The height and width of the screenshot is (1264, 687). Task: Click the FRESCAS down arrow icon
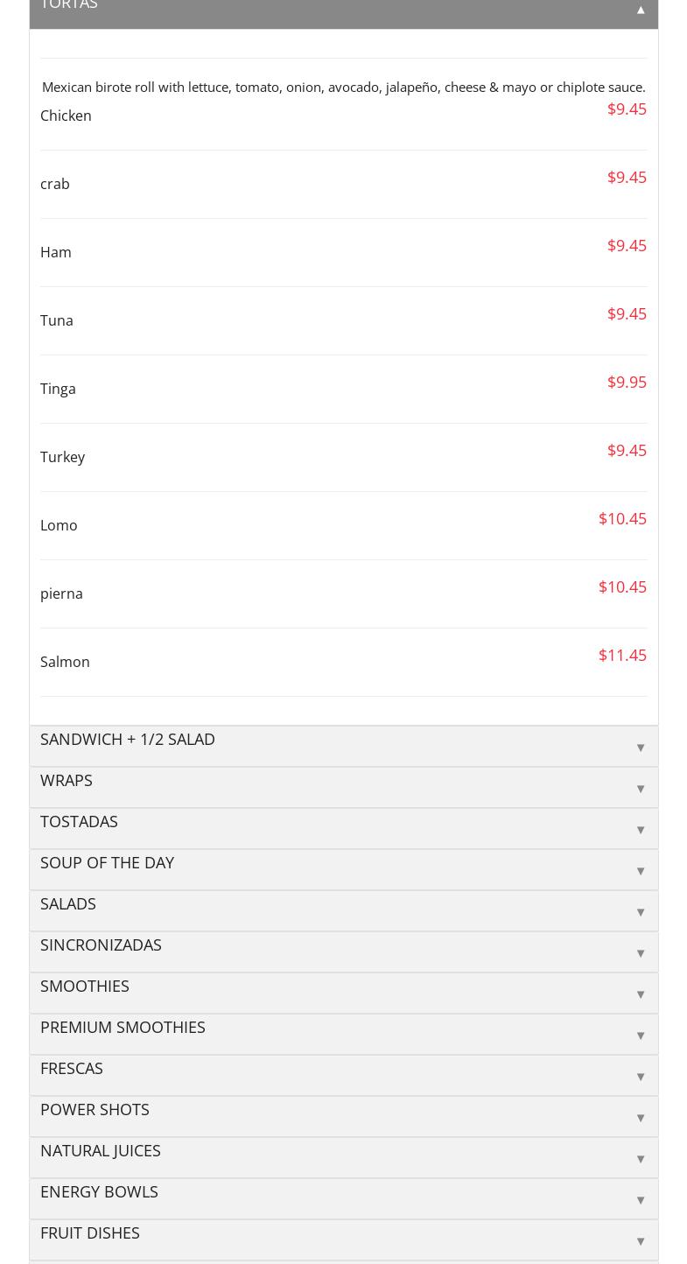641,1077
